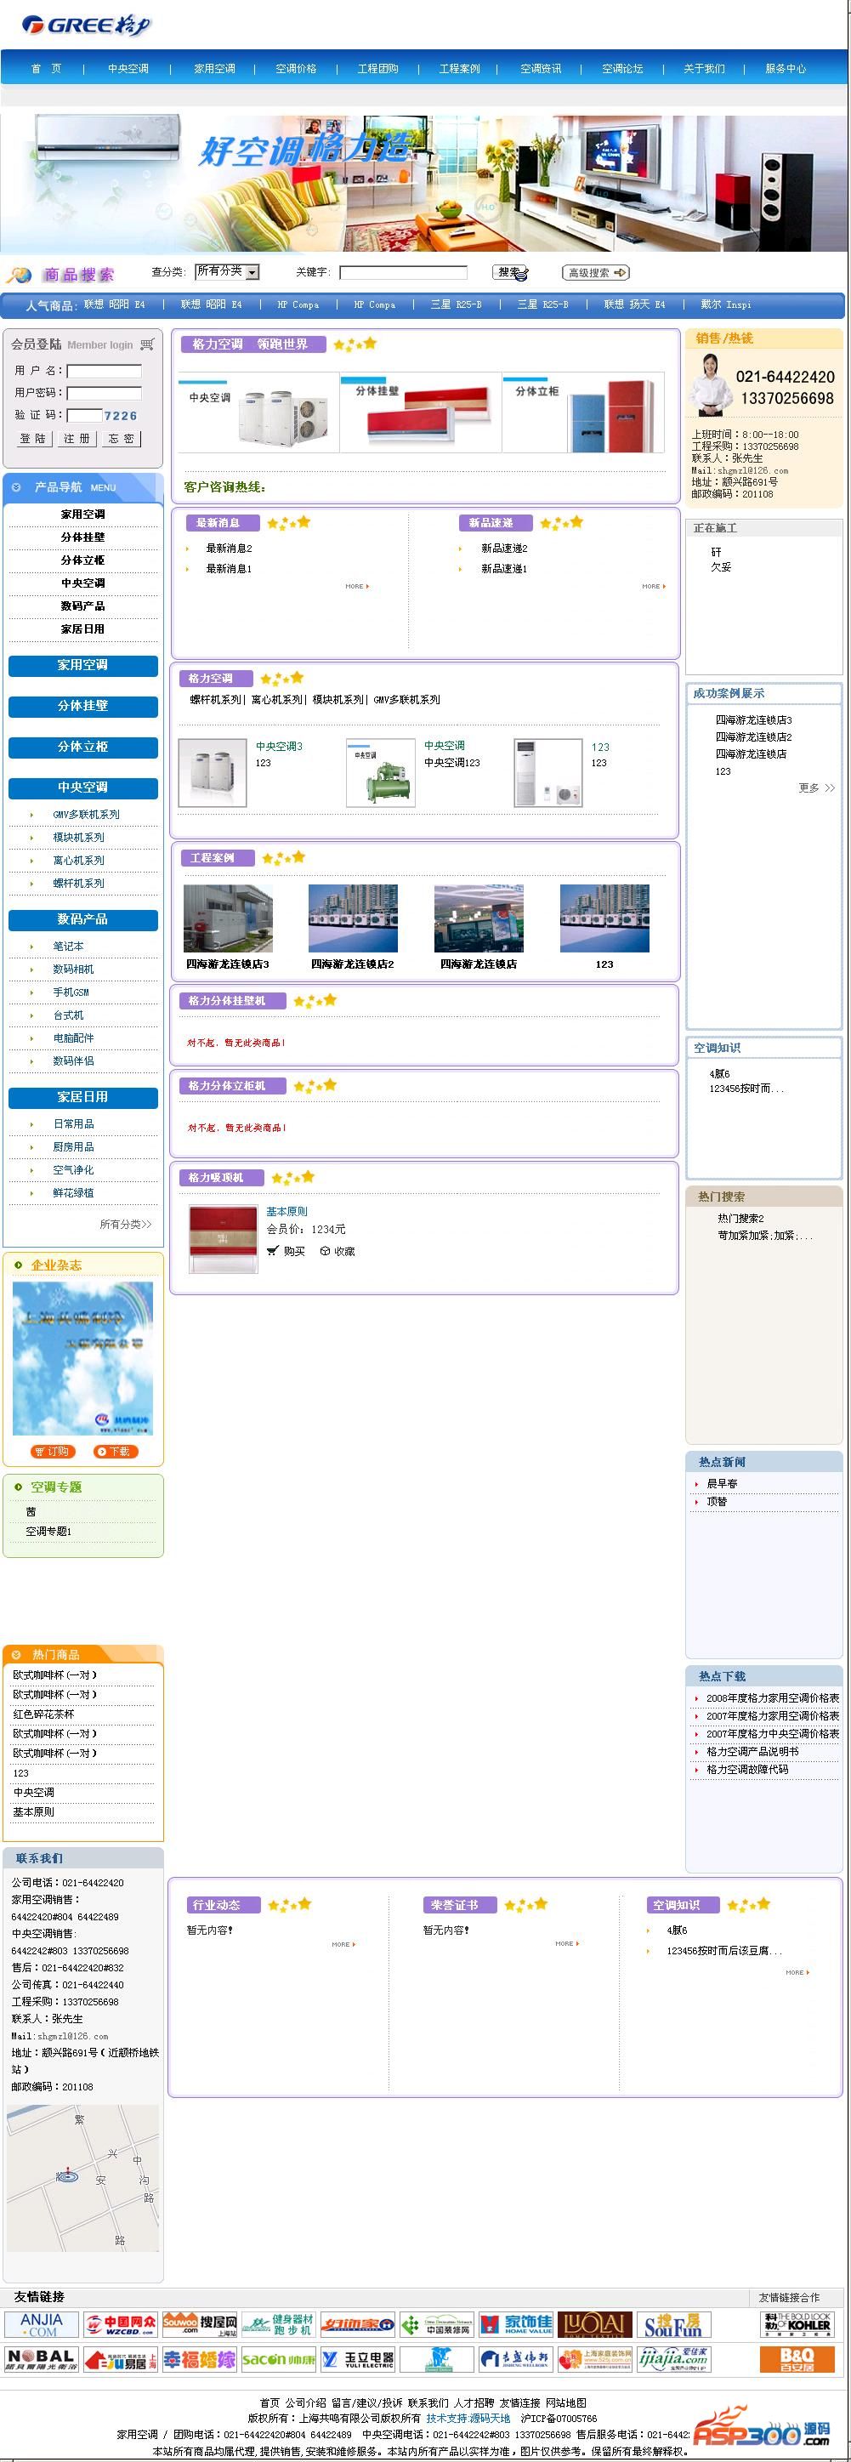Viewport: 851px width, 2462px height.
Task: Go to 空调论坛 in top navigation
Action: (x=621, y=69)
